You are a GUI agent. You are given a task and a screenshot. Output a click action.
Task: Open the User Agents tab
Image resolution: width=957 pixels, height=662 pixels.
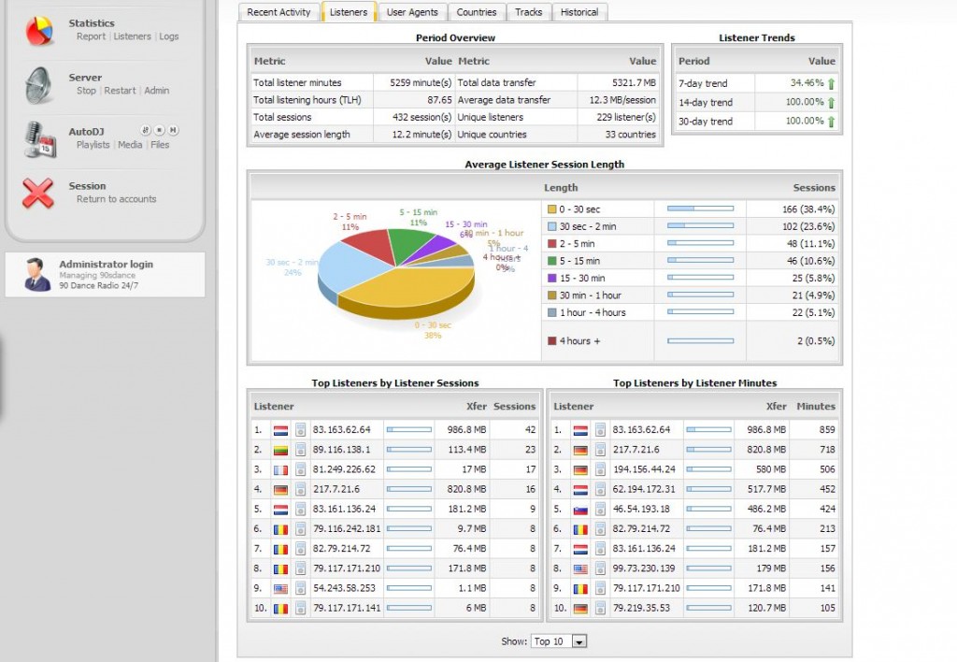pyautogui.click(x=411, y=12)
